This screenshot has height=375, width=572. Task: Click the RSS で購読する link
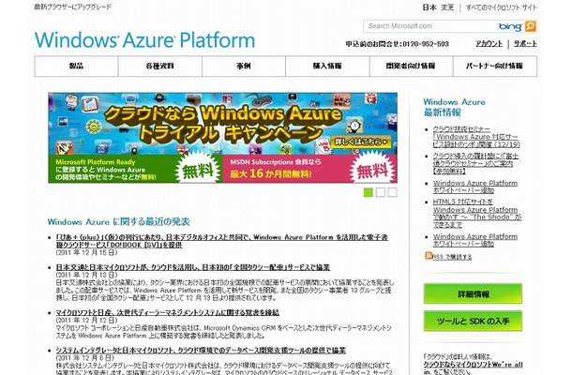452,257
